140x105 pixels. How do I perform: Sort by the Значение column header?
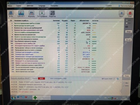point(56,21)
